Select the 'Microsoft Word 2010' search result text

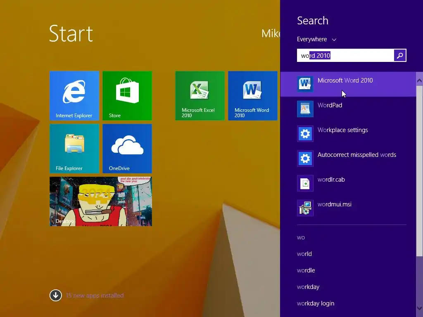point(345,80)
